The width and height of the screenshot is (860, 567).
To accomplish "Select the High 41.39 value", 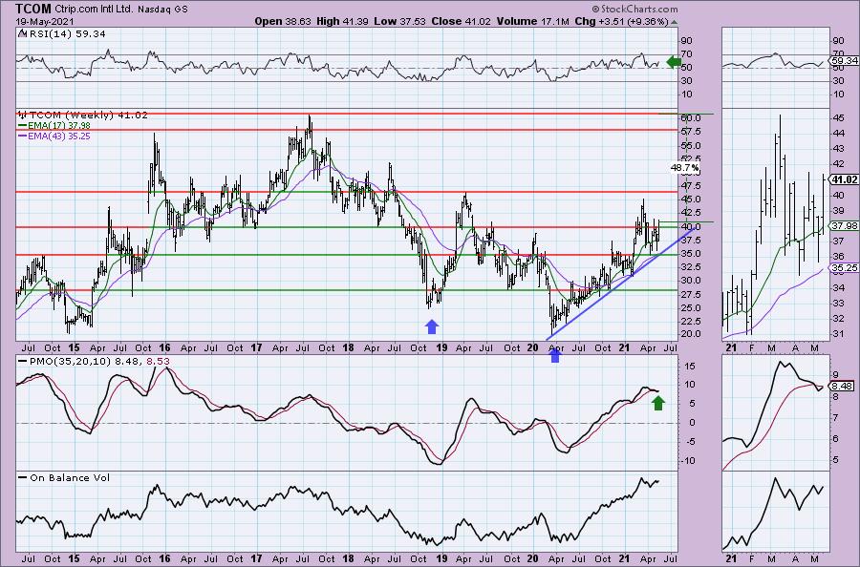I will click(343, 21).
